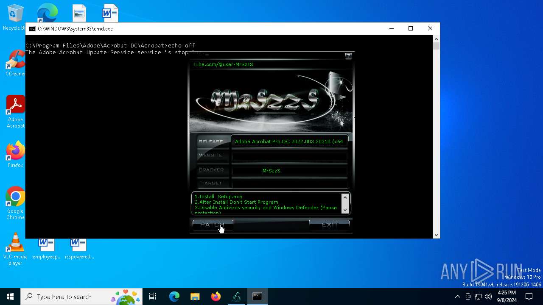The image size is (543, 305).
Task: Select the Word document icon at desktop top
Action: click(x=110, y=13)
